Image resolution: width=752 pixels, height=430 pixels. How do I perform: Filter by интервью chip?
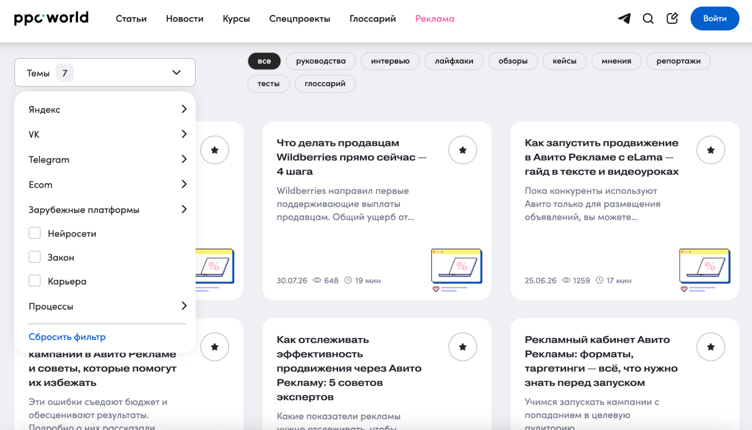pos(390,61)
